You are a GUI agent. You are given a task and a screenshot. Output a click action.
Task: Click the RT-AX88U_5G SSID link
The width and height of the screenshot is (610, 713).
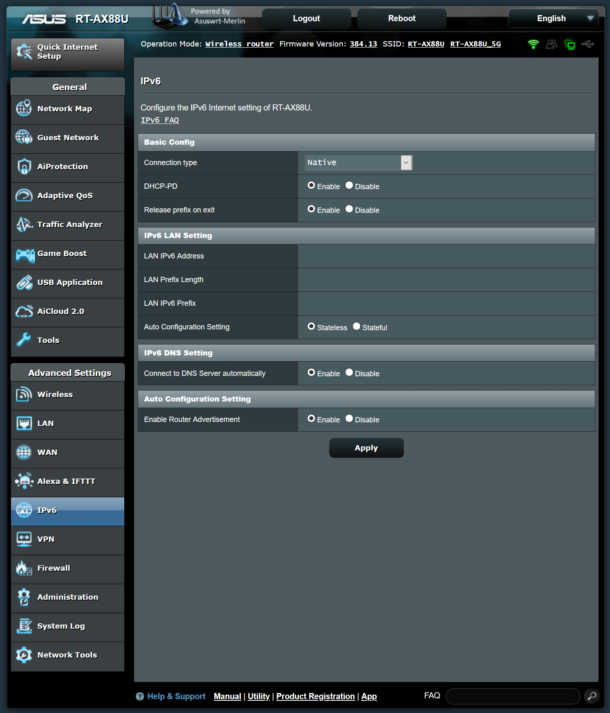pyautogui.click(x=476, y=44)
